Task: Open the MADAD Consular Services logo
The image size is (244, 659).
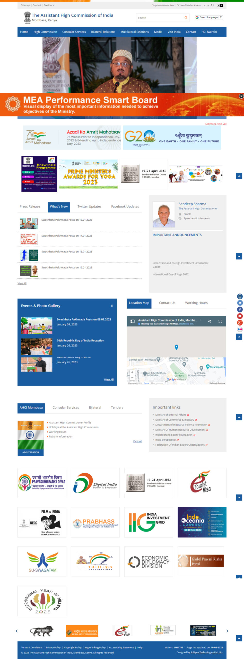Action: (163, 630)
